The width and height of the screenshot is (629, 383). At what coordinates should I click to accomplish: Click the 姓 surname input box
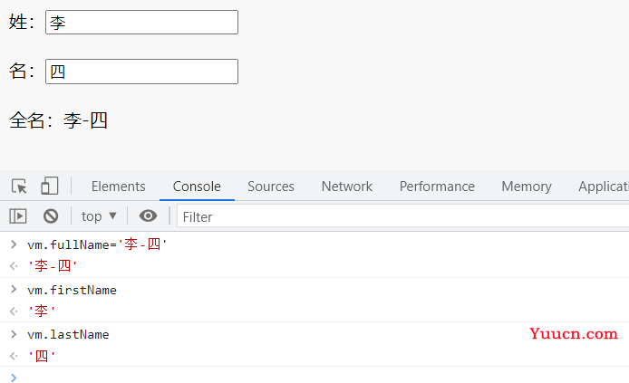click(141, 23)
